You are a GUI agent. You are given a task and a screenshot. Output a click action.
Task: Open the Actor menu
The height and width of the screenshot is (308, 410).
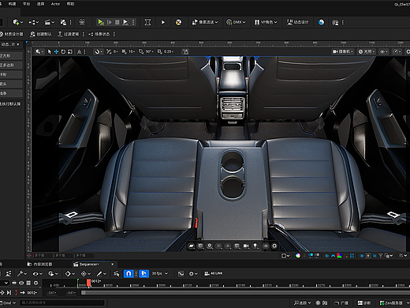(55, 4)
